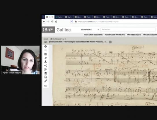Image resolution: width=157 pixels, height=120 pixels.
Task: Download the document via the download icon
Action: coord(45,62)
